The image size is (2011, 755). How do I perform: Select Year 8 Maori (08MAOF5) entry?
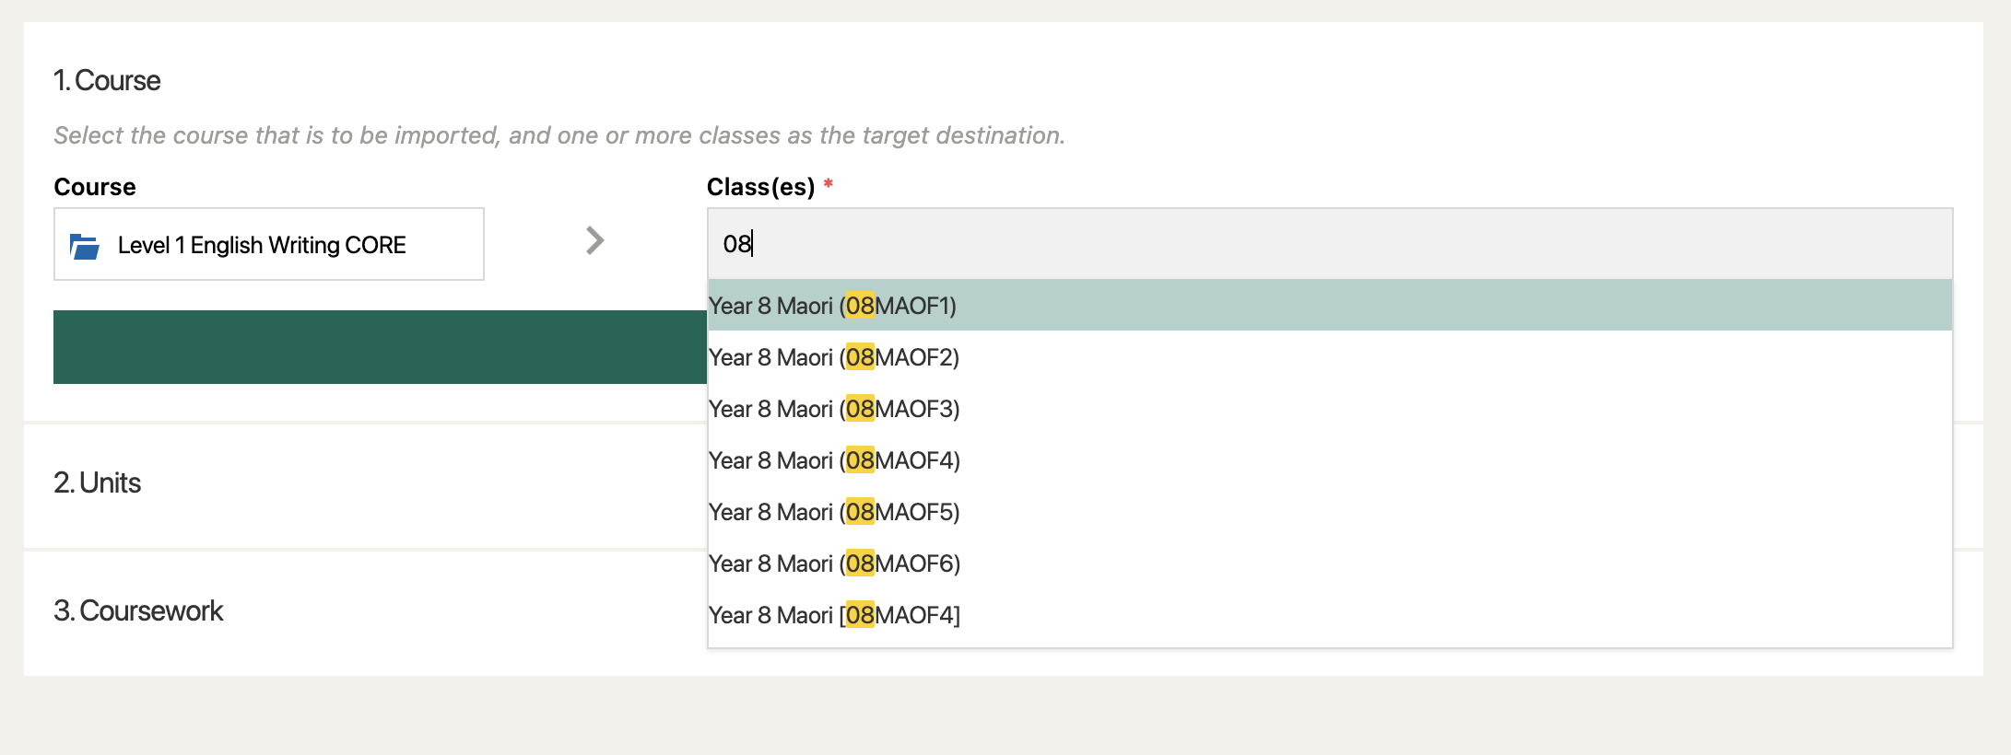tap(1329, 512)
